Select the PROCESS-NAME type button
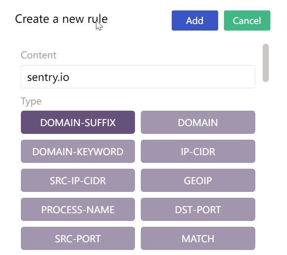The image size is (287, 255). pos(78,210)
